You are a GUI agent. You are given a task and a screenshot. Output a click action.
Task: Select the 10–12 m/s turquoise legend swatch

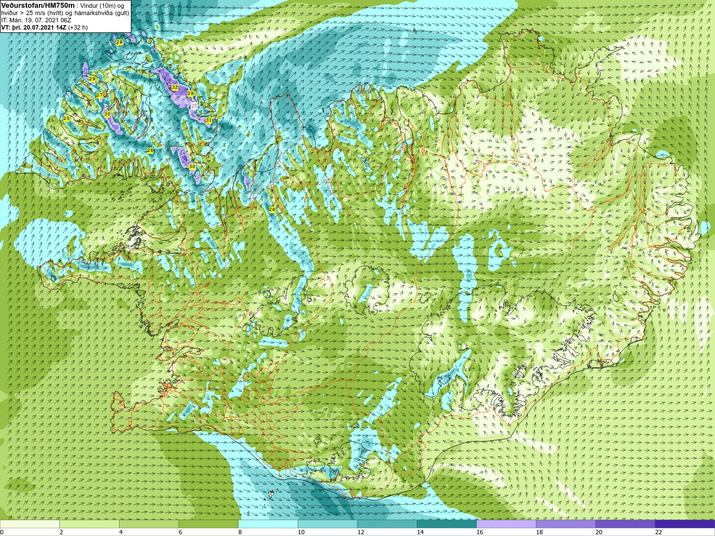(327, 524)
